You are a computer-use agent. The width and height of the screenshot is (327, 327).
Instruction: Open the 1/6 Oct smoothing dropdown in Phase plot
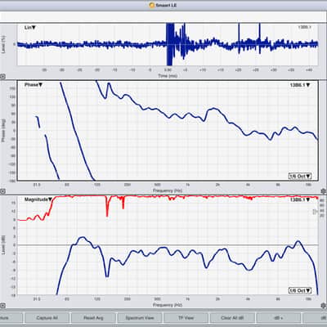tap(300, 176)
